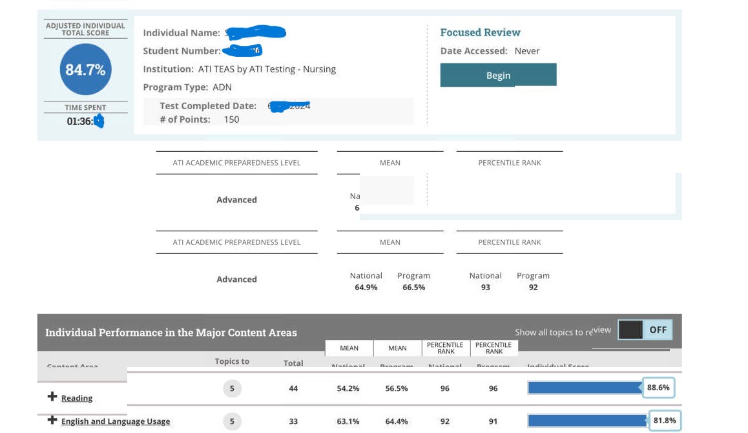The width and height of the screenshot is (748, 433).
Task: Open the English and Language Usage link
Action: [116, 421]
